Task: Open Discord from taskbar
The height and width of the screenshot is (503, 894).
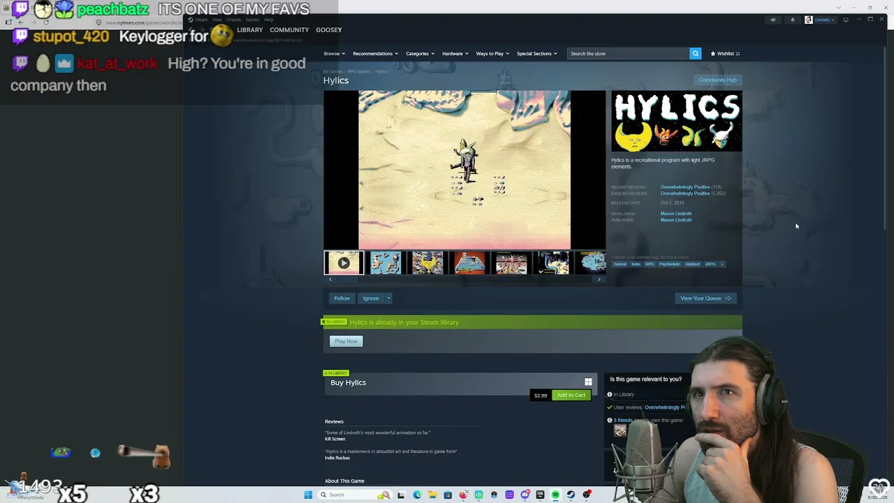Action: click(x=525, y=495)
